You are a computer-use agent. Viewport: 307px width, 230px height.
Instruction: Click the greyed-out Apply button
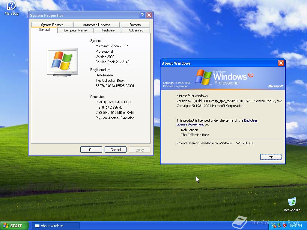pos(140,150)
